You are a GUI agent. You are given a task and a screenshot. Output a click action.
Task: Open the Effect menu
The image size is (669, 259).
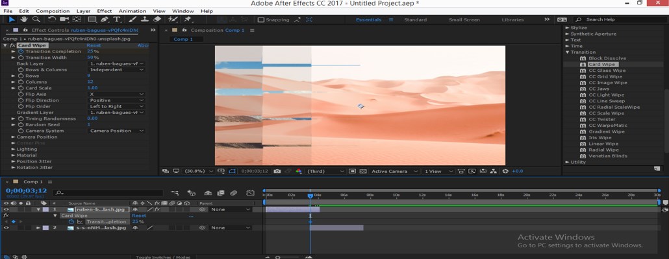pos(104,11)
